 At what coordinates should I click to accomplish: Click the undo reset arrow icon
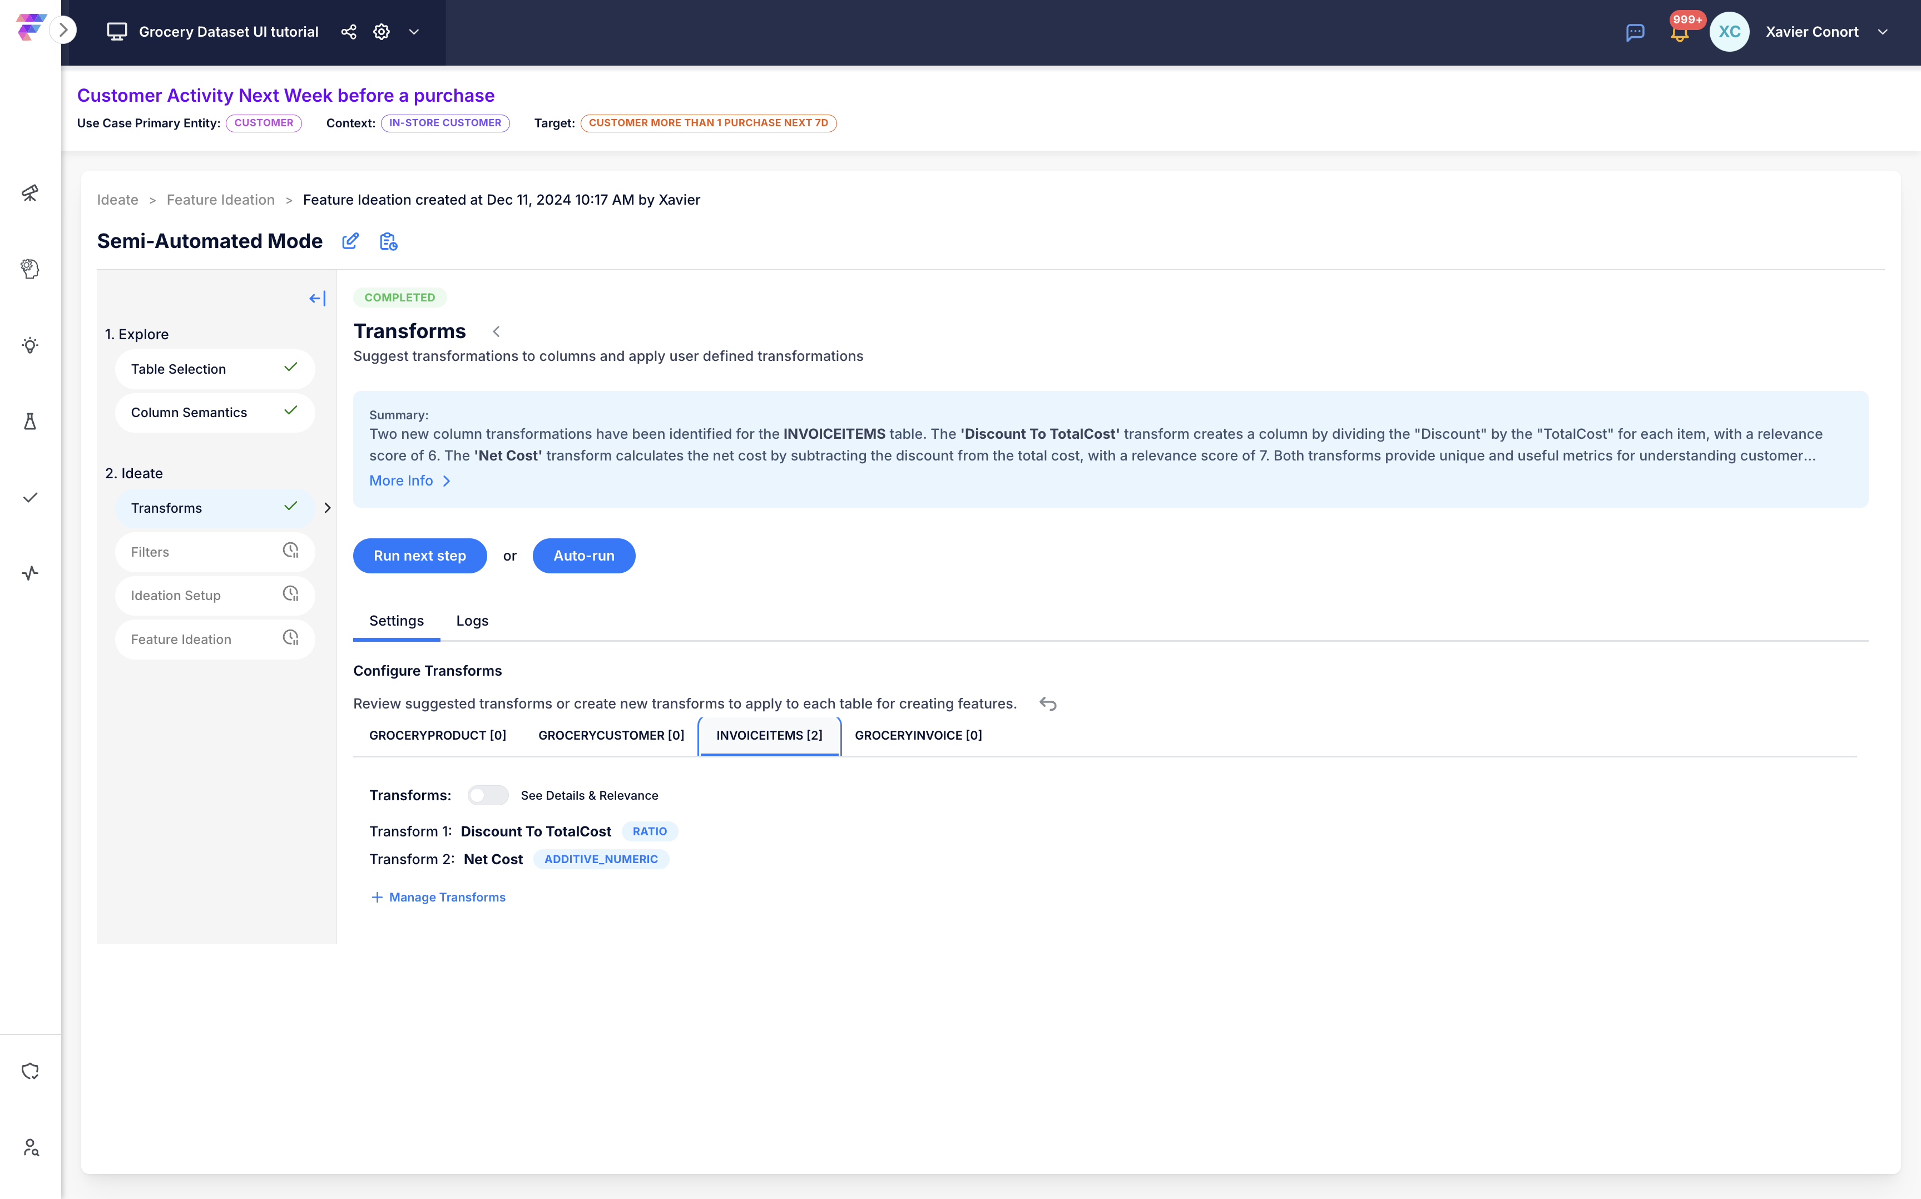[1047, 704]
